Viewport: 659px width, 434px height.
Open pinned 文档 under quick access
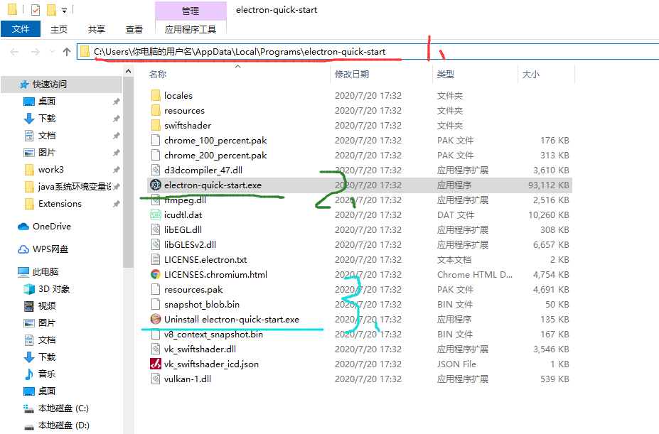[x=47, y=135]
